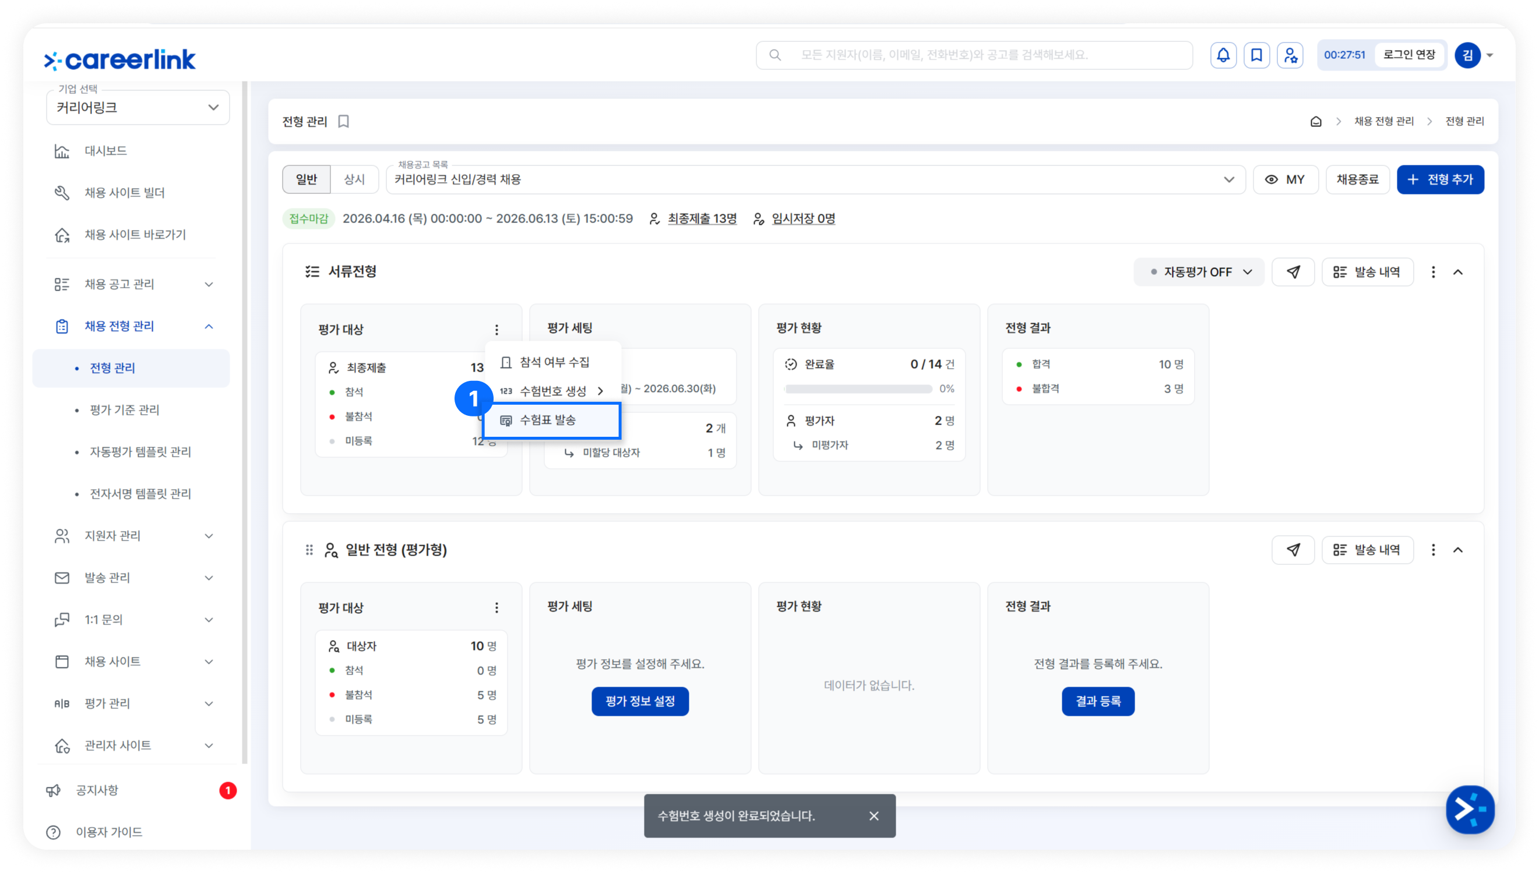Viewport: 1539px width, 873px height.
Task: Open the notifications bell icon
Action: click(1223, 55)
